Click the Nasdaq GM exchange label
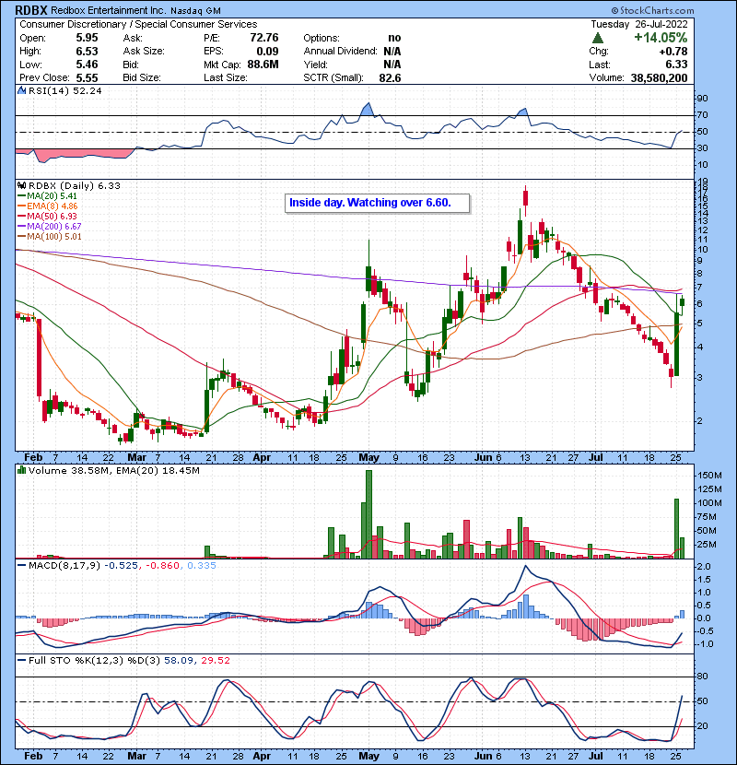 195,10
